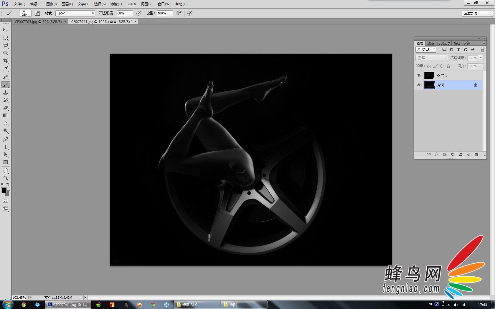Screen dimensions: 495x309
Task: Open the brush preset picker arrow
Action: coord(30,13)
